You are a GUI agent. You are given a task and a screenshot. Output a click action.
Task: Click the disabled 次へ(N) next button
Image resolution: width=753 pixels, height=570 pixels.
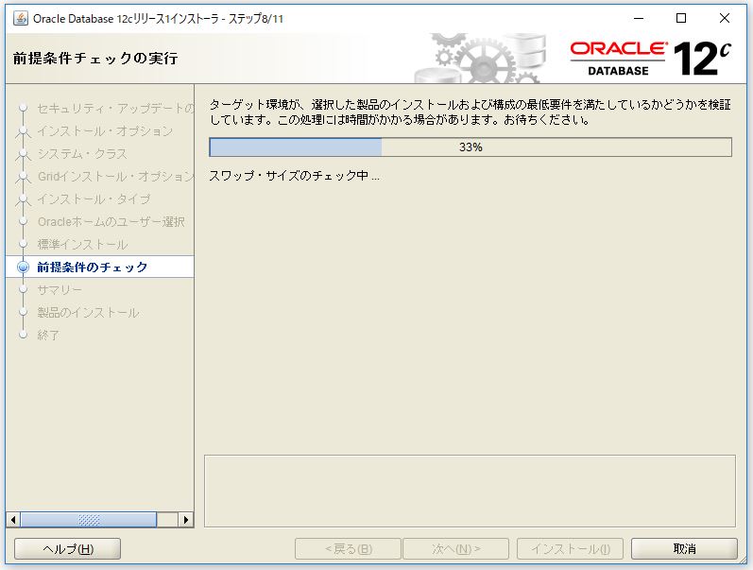[x=455, y=549]
